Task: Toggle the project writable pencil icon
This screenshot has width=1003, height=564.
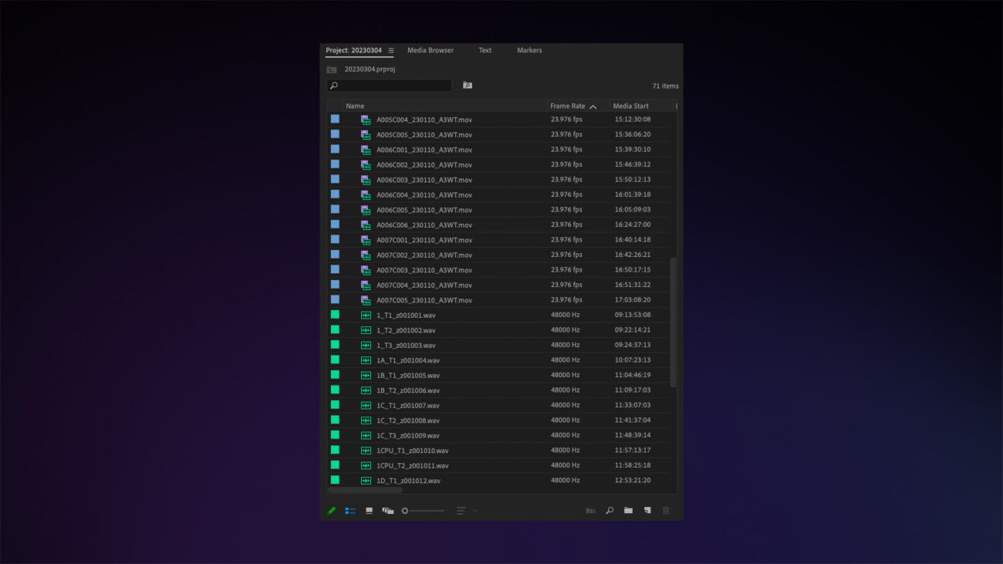Action: tap(332, 510)
